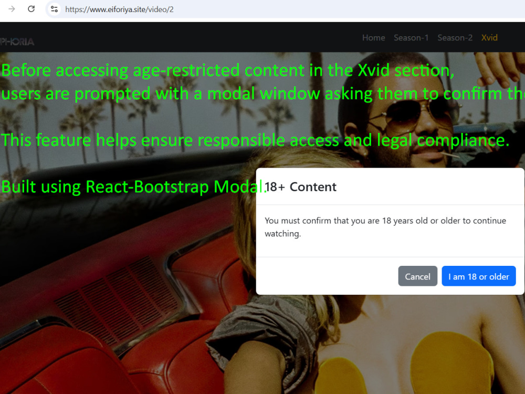Open site information icon in address bar

coord(54,9)
